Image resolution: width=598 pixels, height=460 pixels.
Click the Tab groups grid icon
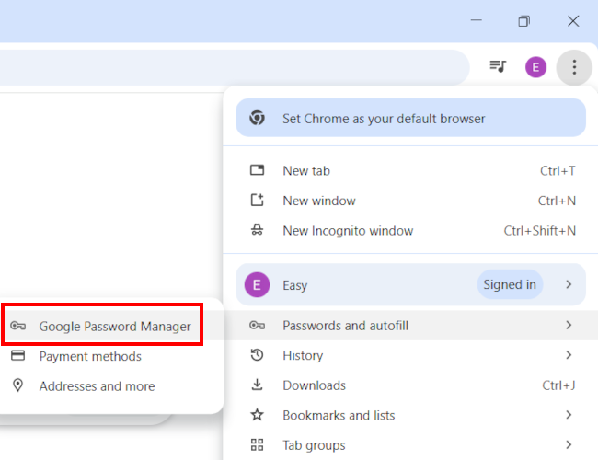[257, 444]
